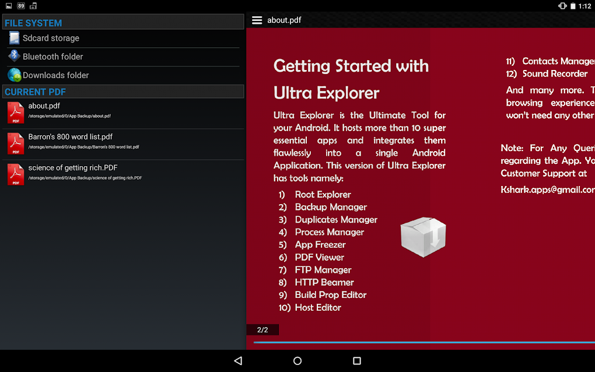The image size is (595, 372).
Task: Click the 1:12 clock in the status bar
Action: pos(584,6)
